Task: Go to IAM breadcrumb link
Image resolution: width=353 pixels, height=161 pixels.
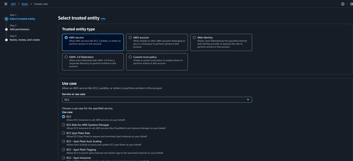Action: (x=13, y=4)
